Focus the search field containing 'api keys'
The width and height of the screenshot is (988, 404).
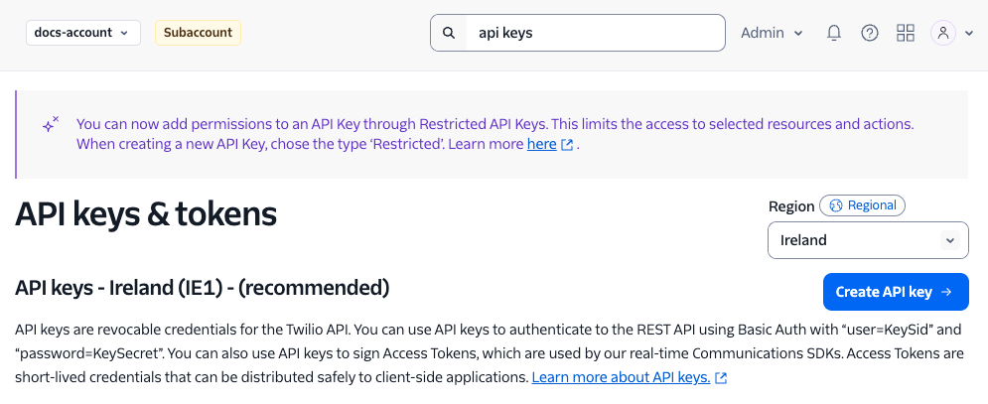(578, 33)
